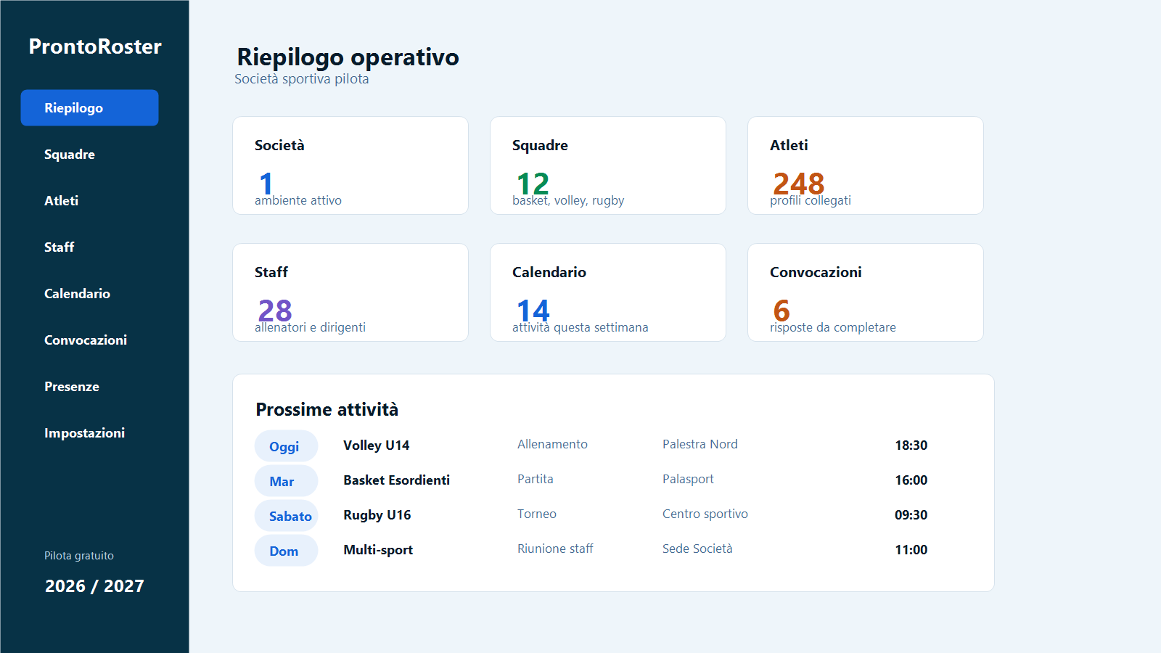
Task: Click the Riunione staff activity type
Action: (x=555, y=549)
